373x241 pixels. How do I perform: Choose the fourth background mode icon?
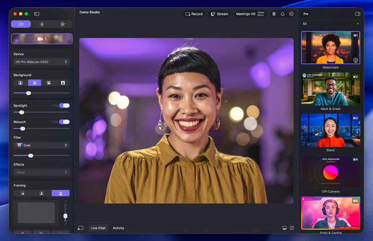pos(63,82)
